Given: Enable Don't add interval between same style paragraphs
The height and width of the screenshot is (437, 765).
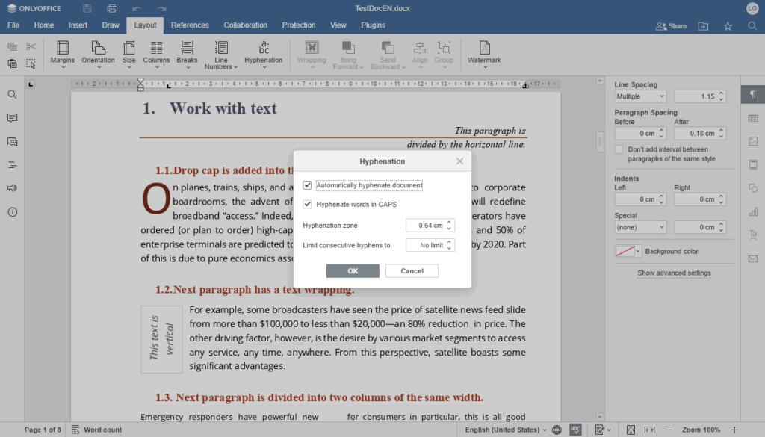Looking at the screenshot, I should [x=619, y=149].
